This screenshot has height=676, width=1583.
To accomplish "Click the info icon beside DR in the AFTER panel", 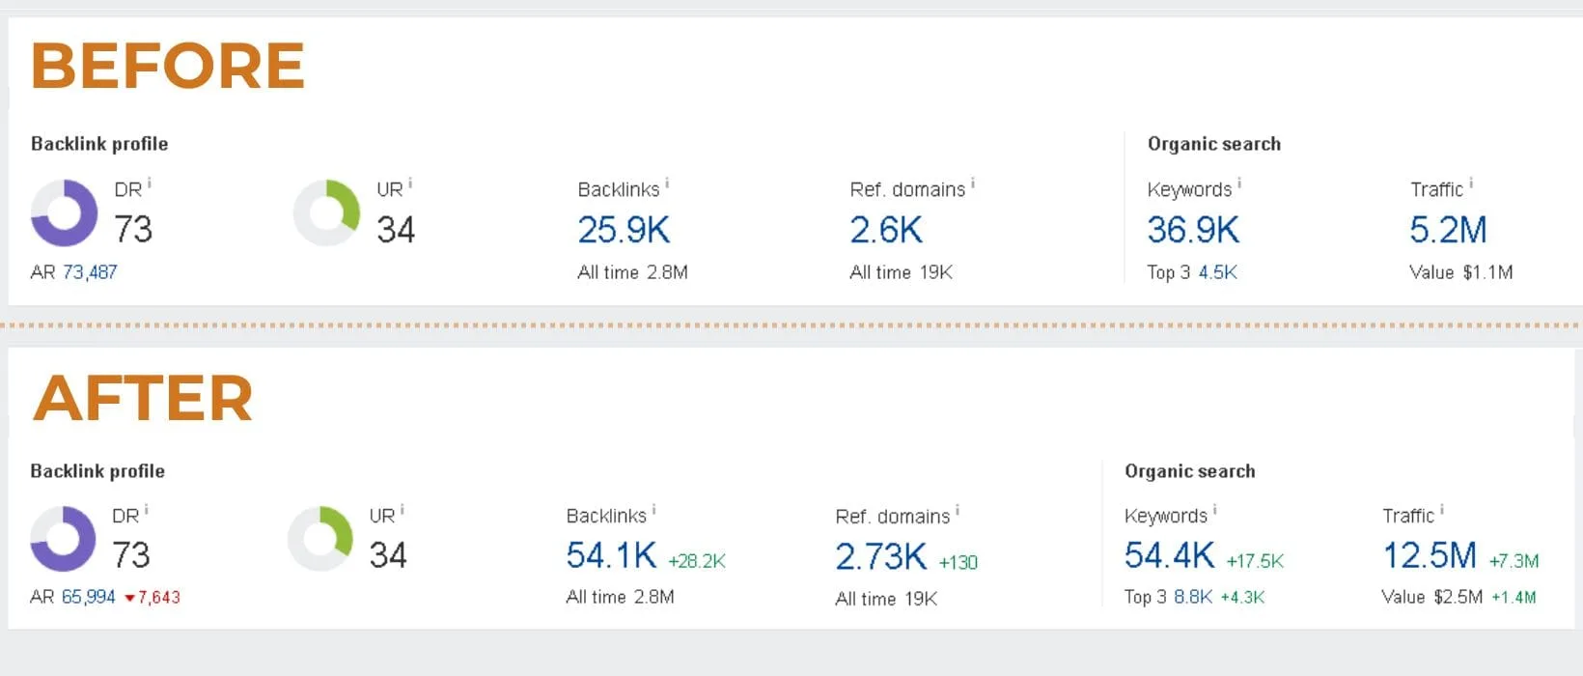I will (146, 509).
